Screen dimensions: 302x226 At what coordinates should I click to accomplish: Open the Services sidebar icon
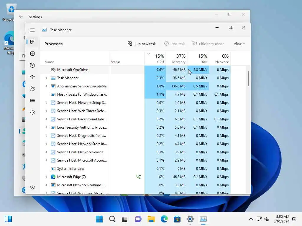coord(32,112)
